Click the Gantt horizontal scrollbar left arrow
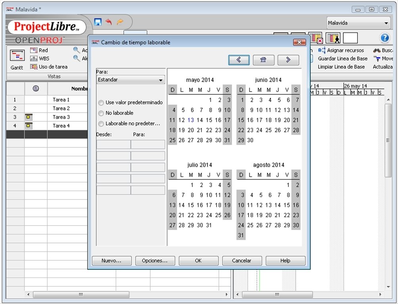Screen dimensions: 398x304 237,294
